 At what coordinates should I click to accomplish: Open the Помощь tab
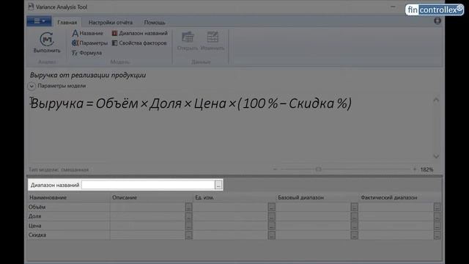coord(155,23)
